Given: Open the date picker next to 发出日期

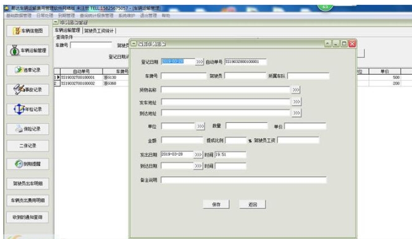Looking at the screenshot, I should tap(198, 154).
